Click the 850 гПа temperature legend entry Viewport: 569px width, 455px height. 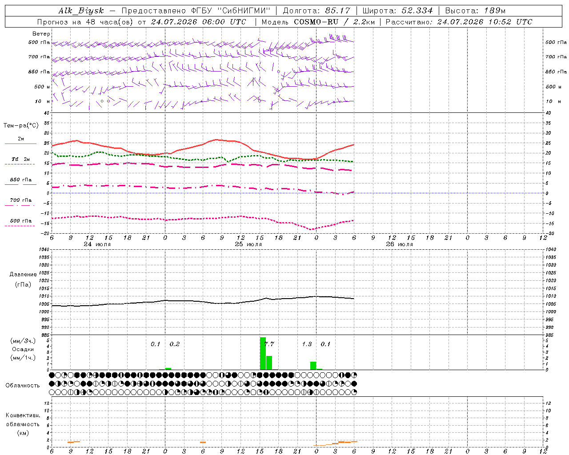tap(20, 180)
